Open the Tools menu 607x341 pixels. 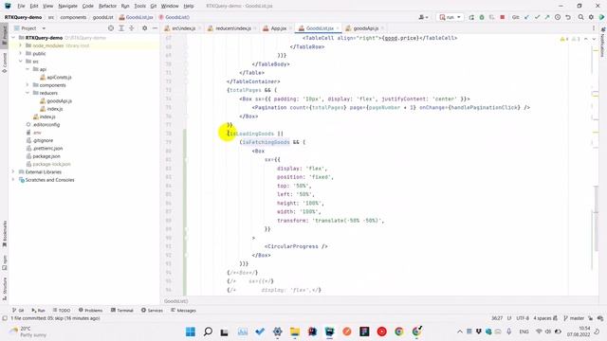[139, 7]
